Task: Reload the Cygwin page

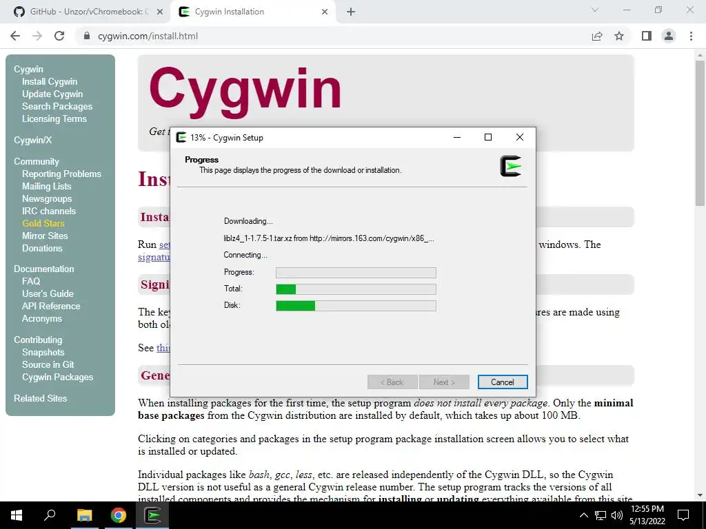Action: pos(59,36)
